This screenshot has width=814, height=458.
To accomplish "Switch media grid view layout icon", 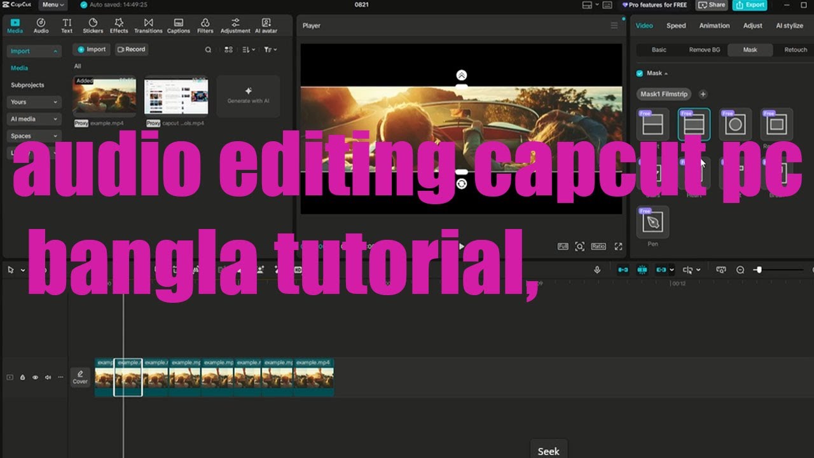I will pyautogui.click(x=228, y=50).
